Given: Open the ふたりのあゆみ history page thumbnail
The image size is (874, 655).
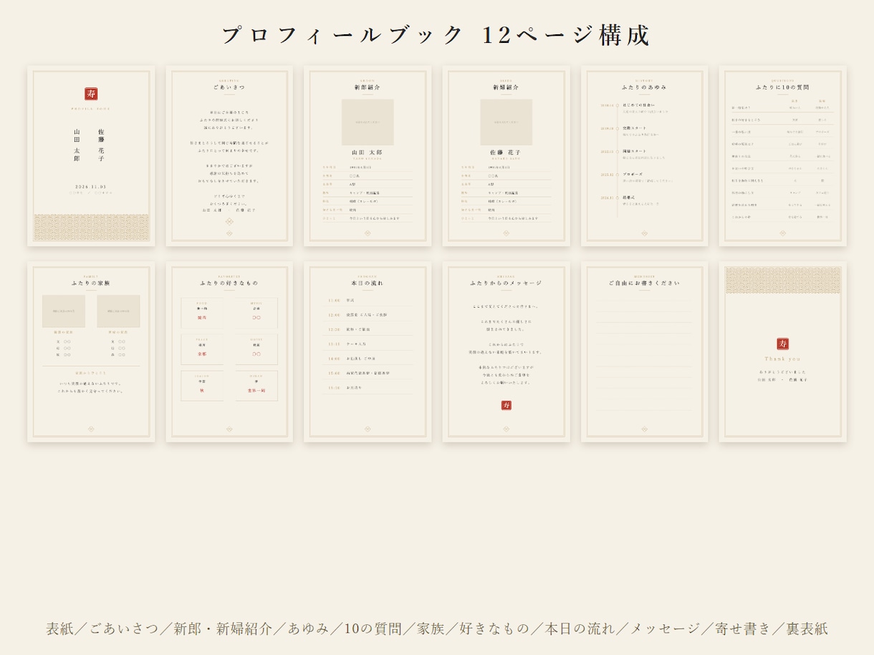Looking at the screenshot, I should pyautogui.click(x=644, y=156).
